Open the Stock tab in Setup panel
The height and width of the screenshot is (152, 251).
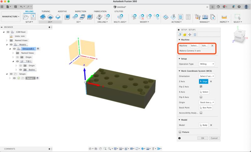184,34
